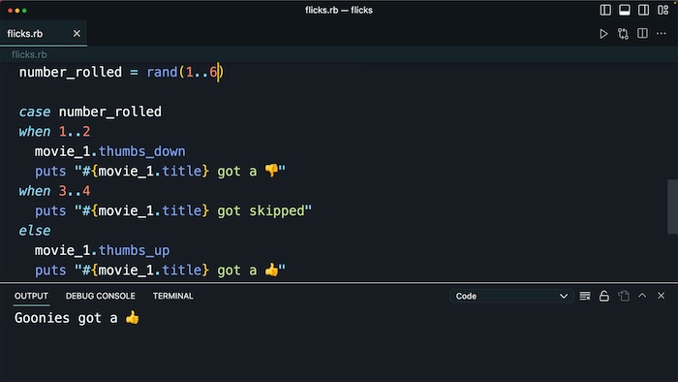678x382 pixels.
Task: Toggle the secondary sidebar layout icon
Action: (643, 10)
